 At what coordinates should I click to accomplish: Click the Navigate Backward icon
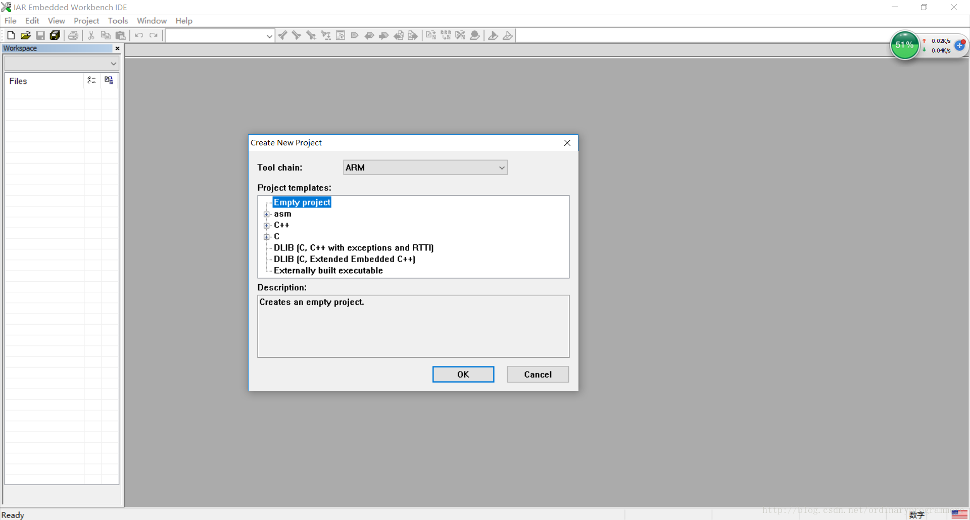[x=399, y=35]
